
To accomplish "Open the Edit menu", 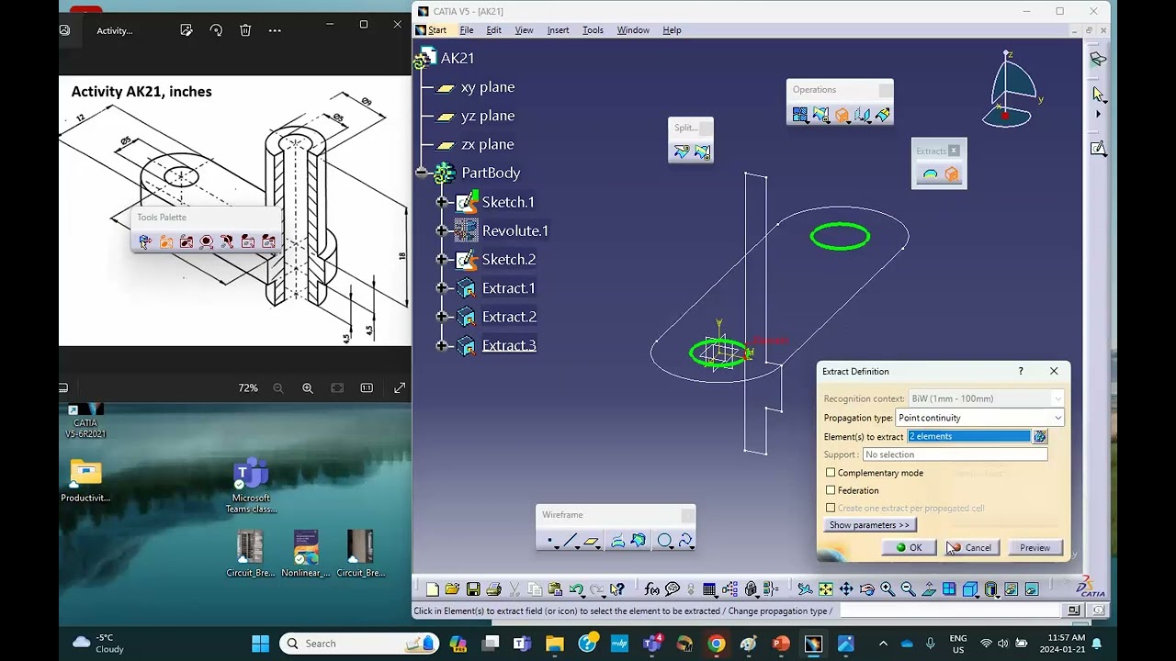I will [x=493, y=30].
